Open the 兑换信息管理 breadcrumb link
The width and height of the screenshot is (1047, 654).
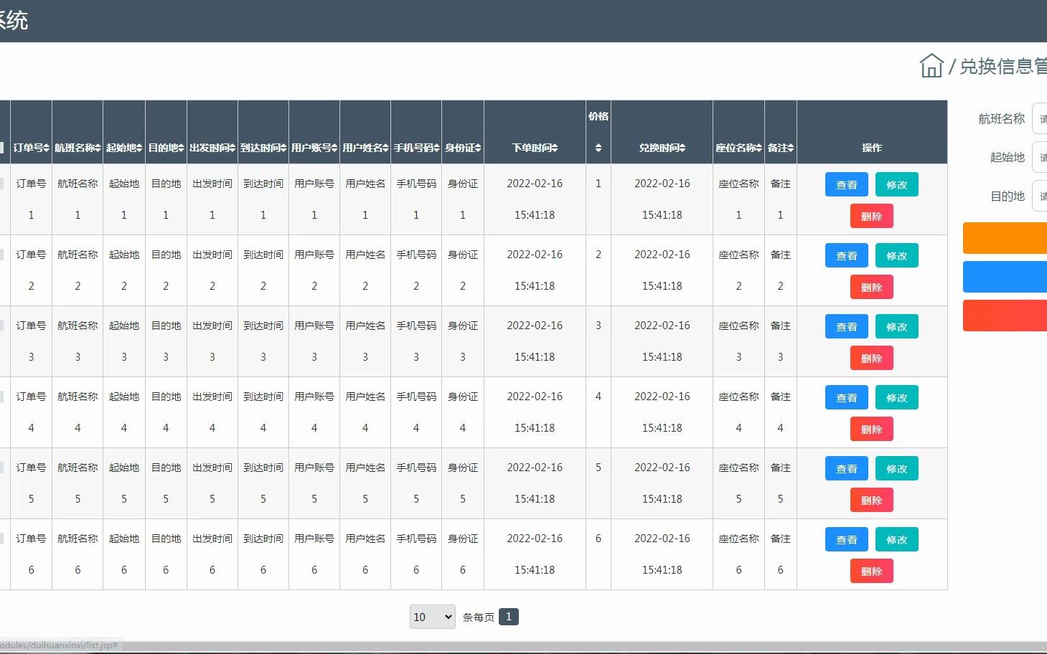pos(1003,67)
